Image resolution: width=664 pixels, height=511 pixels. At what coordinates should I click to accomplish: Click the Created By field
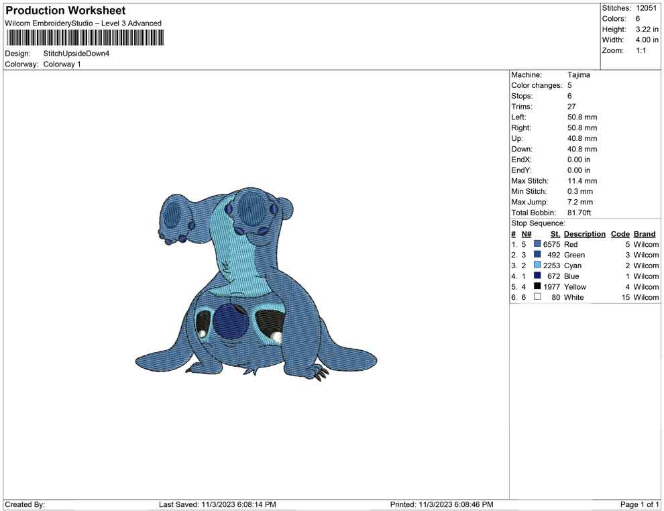[x=25, y=504]
